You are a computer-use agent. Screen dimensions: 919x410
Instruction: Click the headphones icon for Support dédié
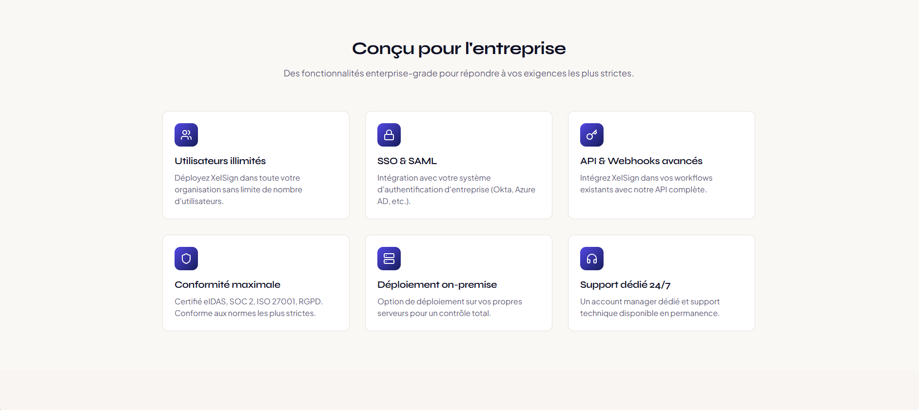tap(592, 259)
